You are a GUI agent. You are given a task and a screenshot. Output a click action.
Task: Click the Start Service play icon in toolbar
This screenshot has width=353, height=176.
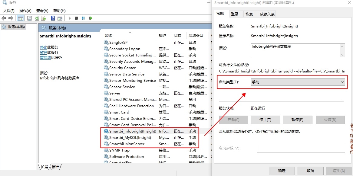70,18
